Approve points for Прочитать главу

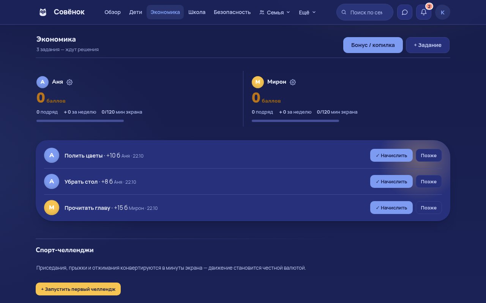point(391,208)
